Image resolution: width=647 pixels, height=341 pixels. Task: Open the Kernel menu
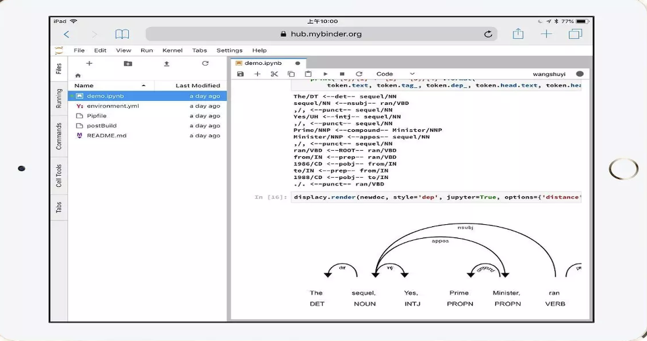pyautogui.click(x=172, y=50)
